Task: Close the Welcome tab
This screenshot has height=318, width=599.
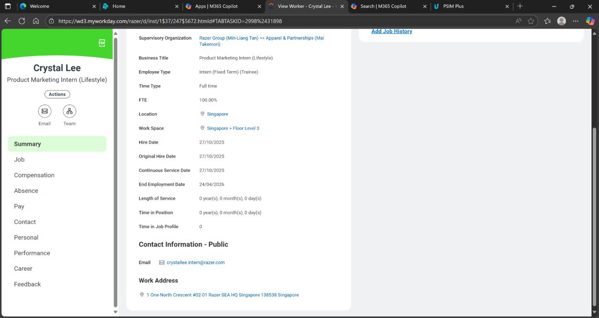Action: [x=94, y=7]
